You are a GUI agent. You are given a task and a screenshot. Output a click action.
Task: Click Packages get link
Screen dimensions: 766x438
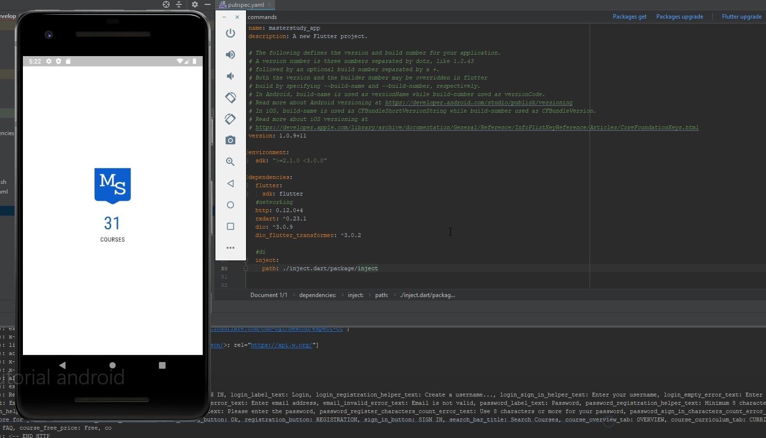pos(629,17)
